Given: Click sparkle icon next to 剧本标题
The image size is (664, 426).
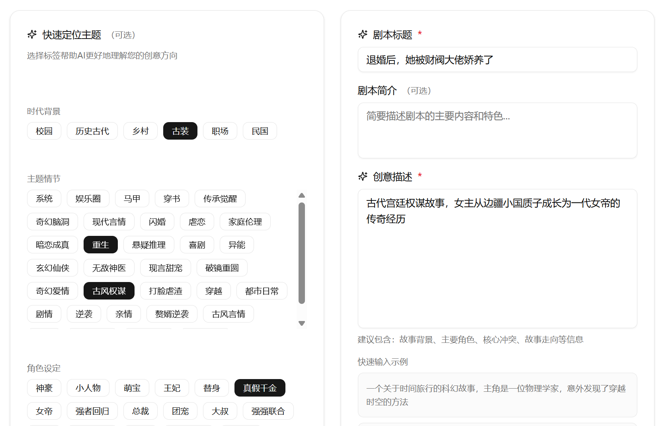Looking at the screenshot, I should click(x=363, y=35).
